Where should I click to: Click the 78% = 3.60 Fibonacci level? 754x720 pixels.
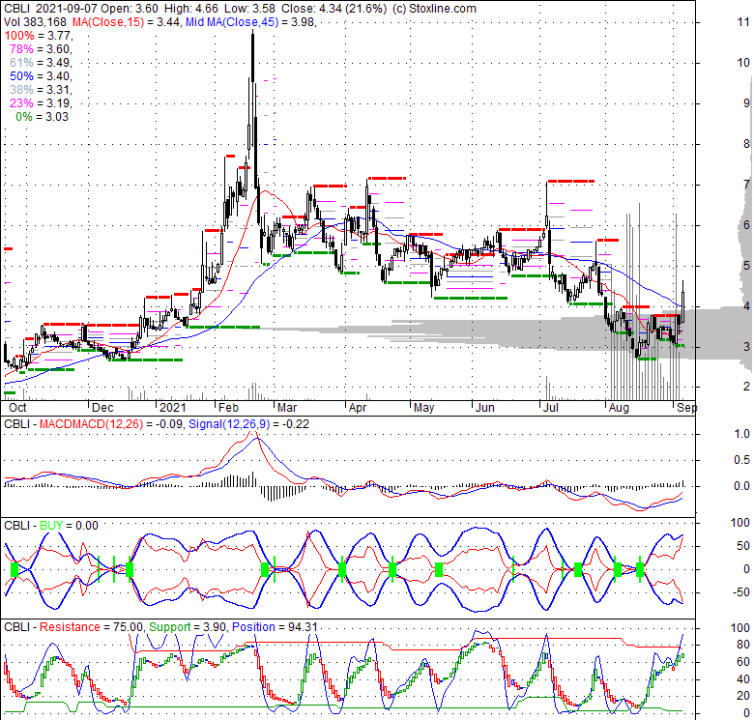(x=41, y=49)
